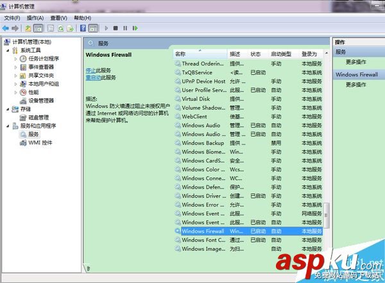Select the Windows Image... service row
385x283 pixels.
coord(248,248)
